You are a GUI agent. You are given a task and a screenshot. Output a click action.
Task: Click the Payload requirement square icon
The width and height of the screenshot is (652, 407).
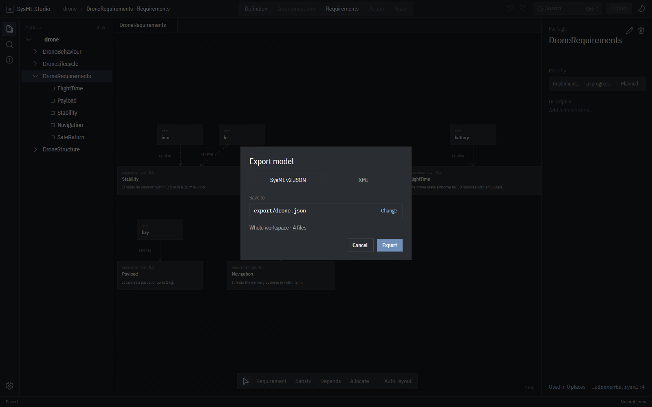point(53,101)
